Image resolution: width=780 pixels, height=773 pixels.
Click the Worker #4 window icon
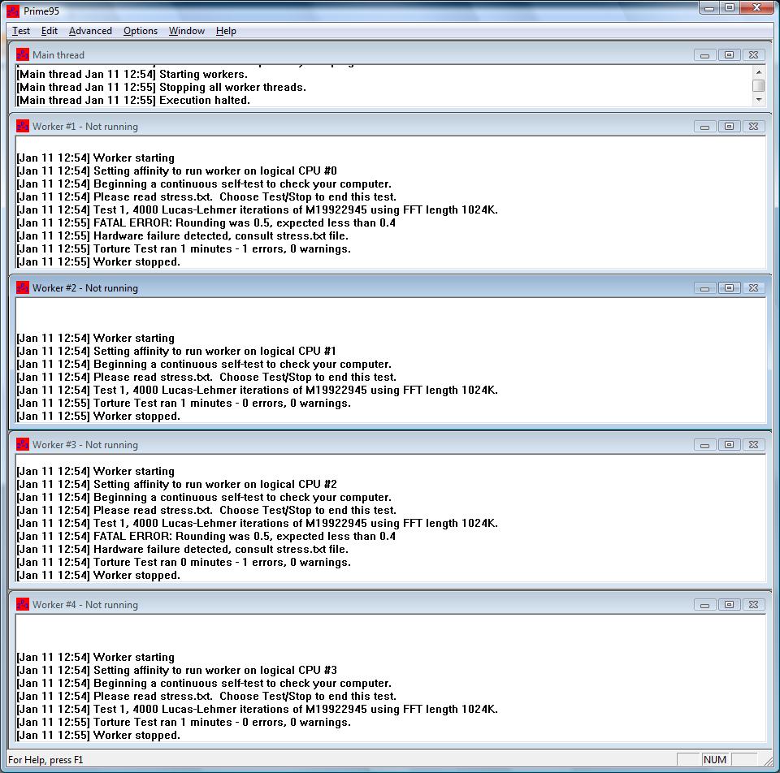23,604
